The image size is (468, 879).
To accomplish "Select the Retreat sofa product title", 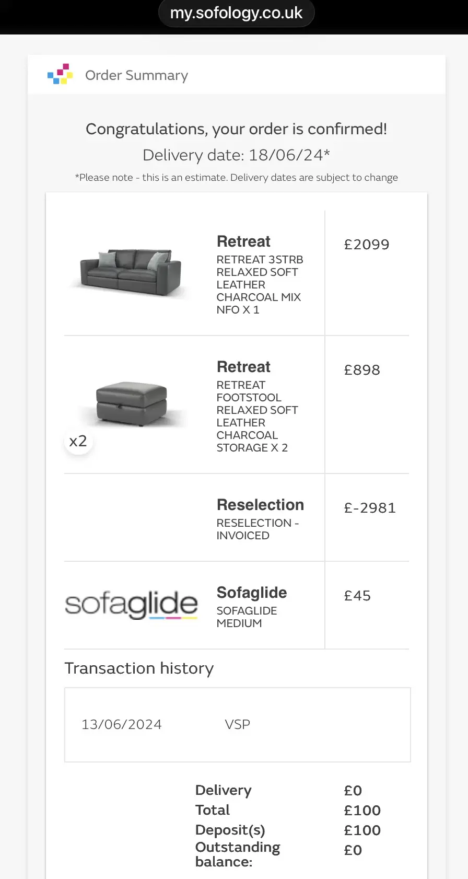I will 243,241.
